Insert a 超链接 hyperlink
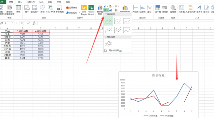214x118 pixels. click(173, 9)
